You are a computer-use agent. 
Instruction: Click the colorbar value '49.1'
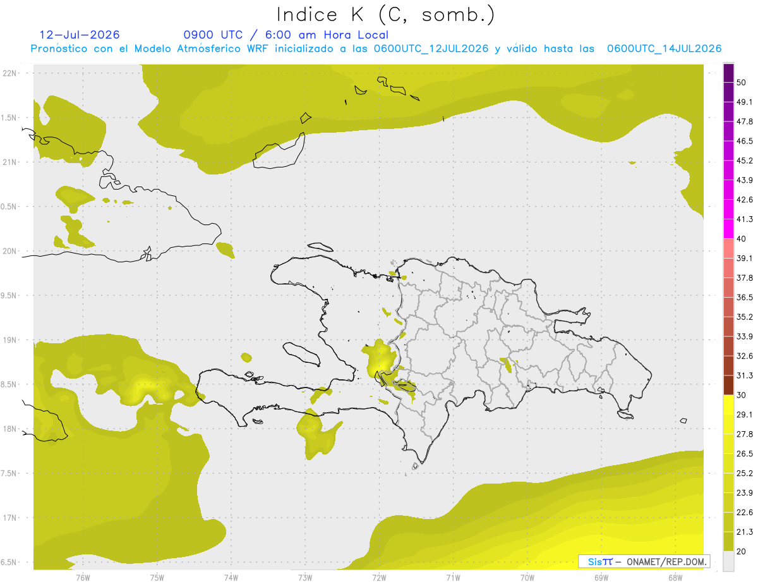click(745, 102)
